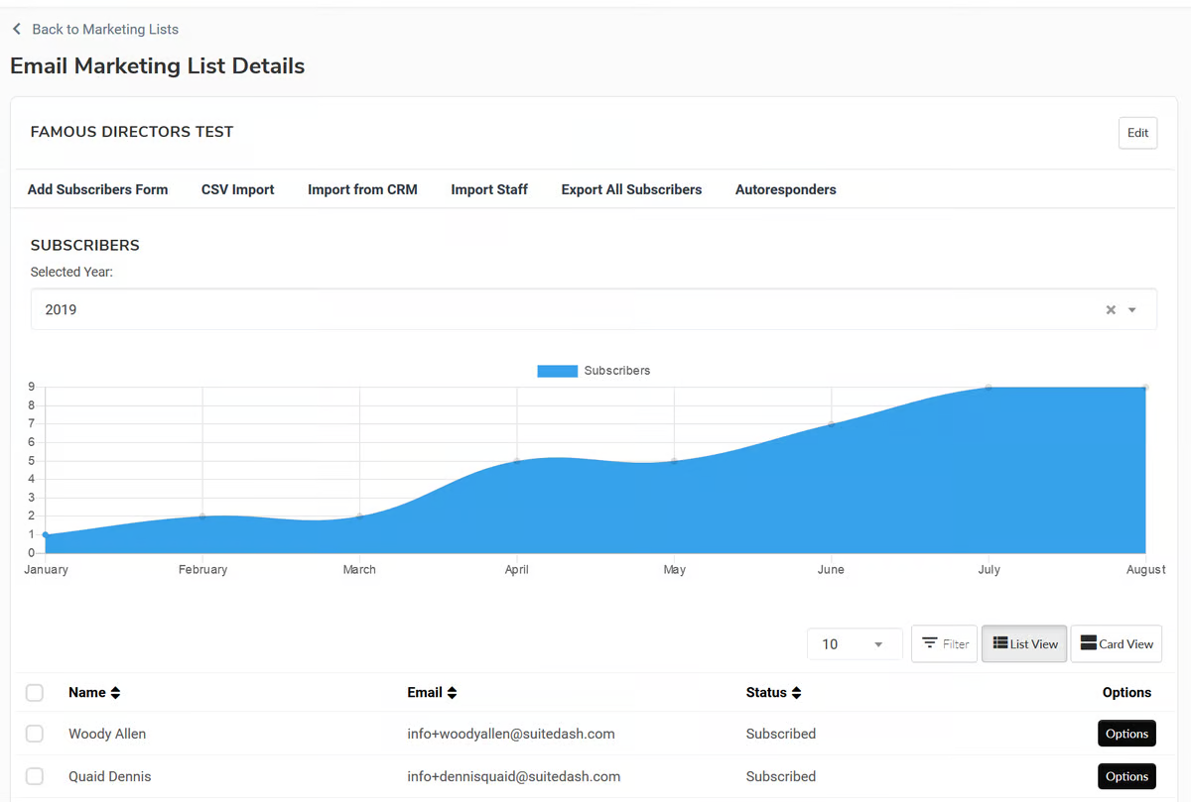The image size is (1191, 802).
Task: Open the Autoresponders tab
Action: tap(785, 189)
